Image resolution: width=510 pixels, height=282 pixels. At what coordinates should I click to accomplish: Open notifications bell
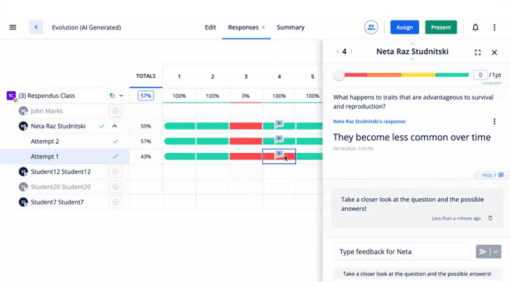(475, 27)
